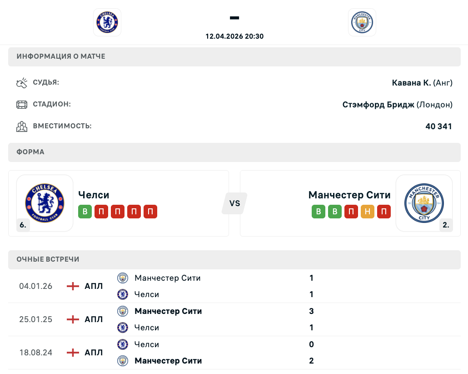Image resolution: width=468 pixels, height=374 pixels.
Task: Click Chelsea's green win form badge
Action: (x=85, y=212)
